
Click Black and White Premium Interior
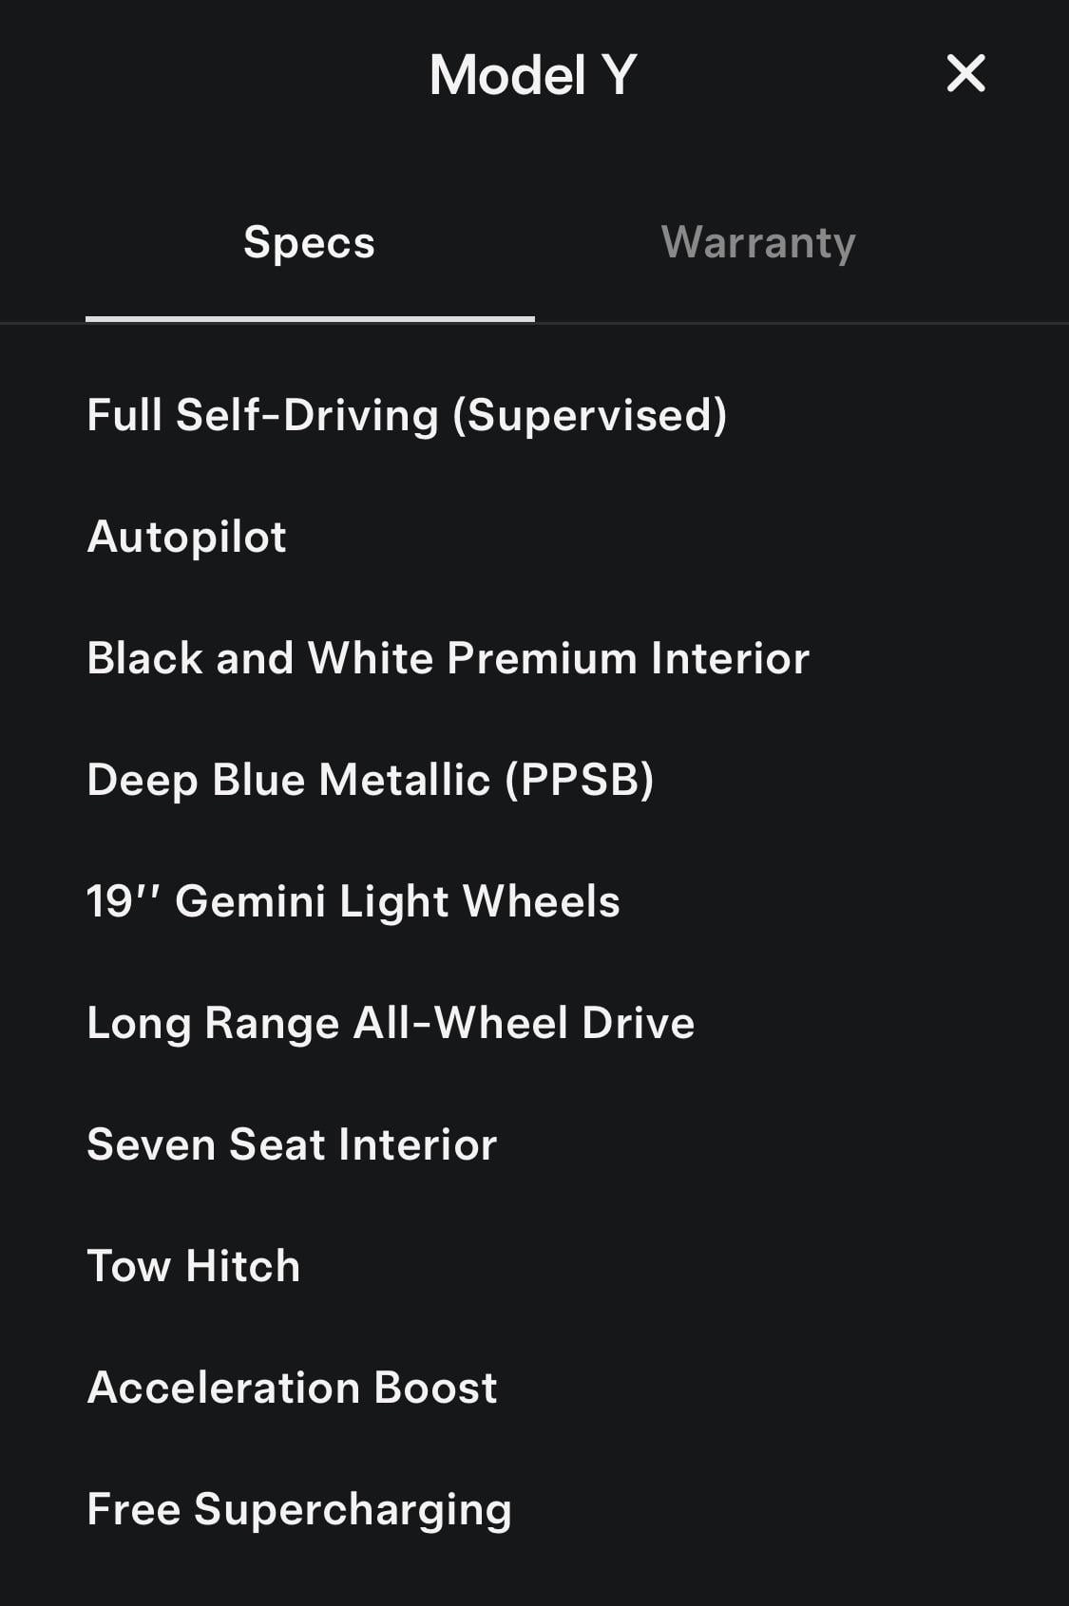[448, 658]
